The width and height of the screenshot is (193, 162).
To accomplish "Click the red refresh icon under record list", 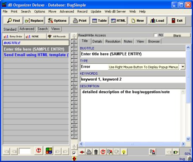I will point(39,151).
